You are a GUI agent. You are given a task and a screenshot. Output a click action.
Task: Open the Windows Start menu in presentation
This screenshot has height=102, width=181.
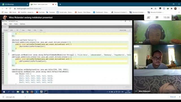coord(4,92)
